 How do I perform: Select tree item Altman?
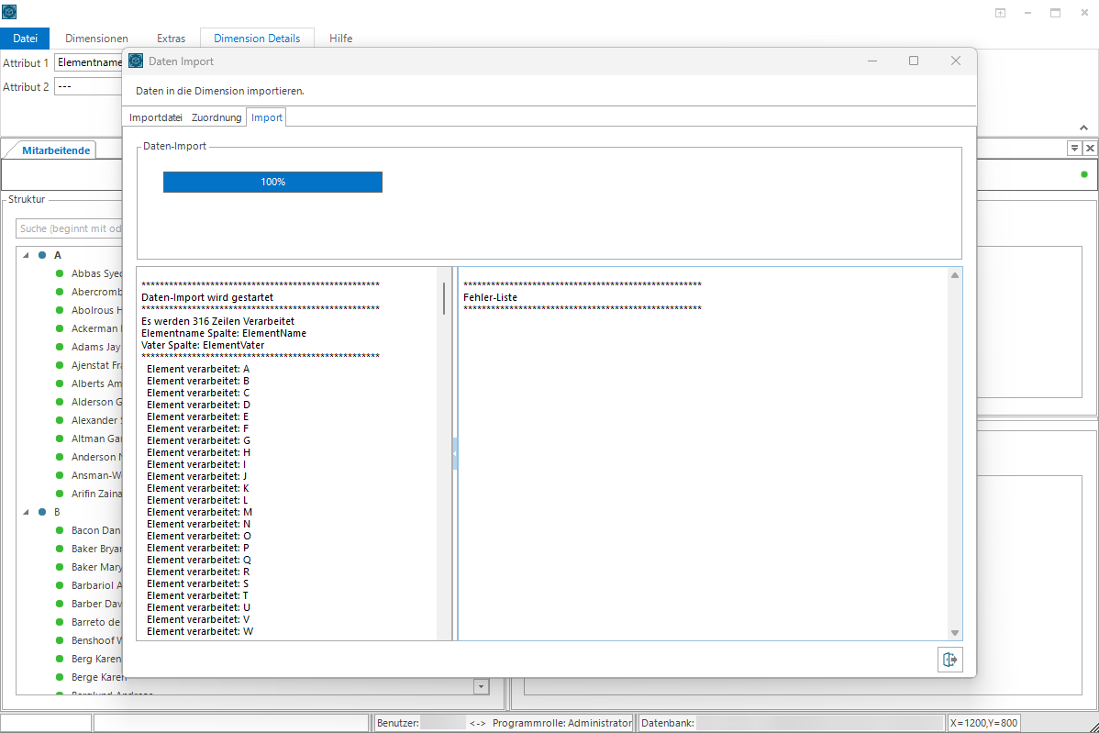(96, 439)
